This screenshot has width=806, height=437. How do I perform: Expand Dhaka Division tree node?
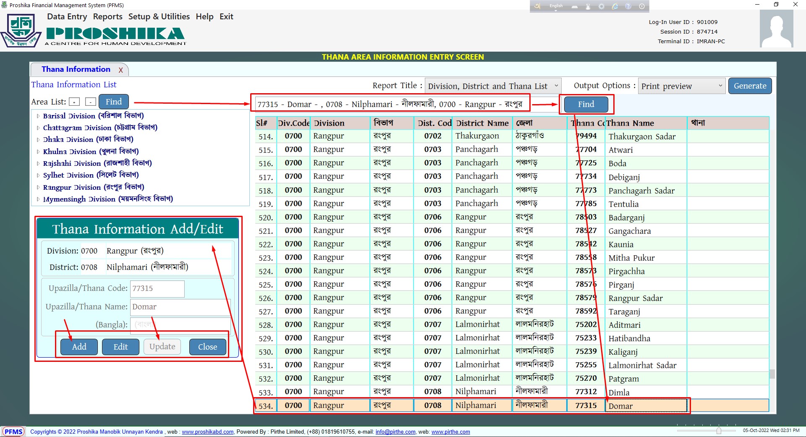pos(38,139)
